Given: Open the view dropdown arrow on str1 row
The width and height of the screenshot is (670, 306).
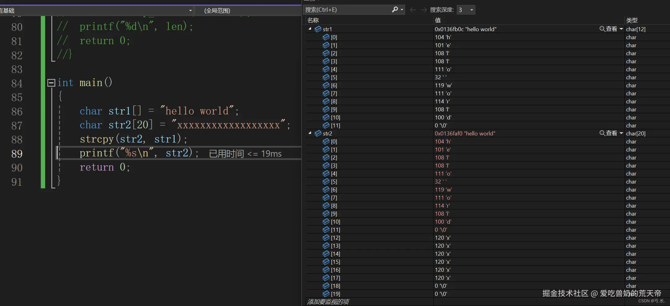Looking at the screenshot, I should (621, 29).
